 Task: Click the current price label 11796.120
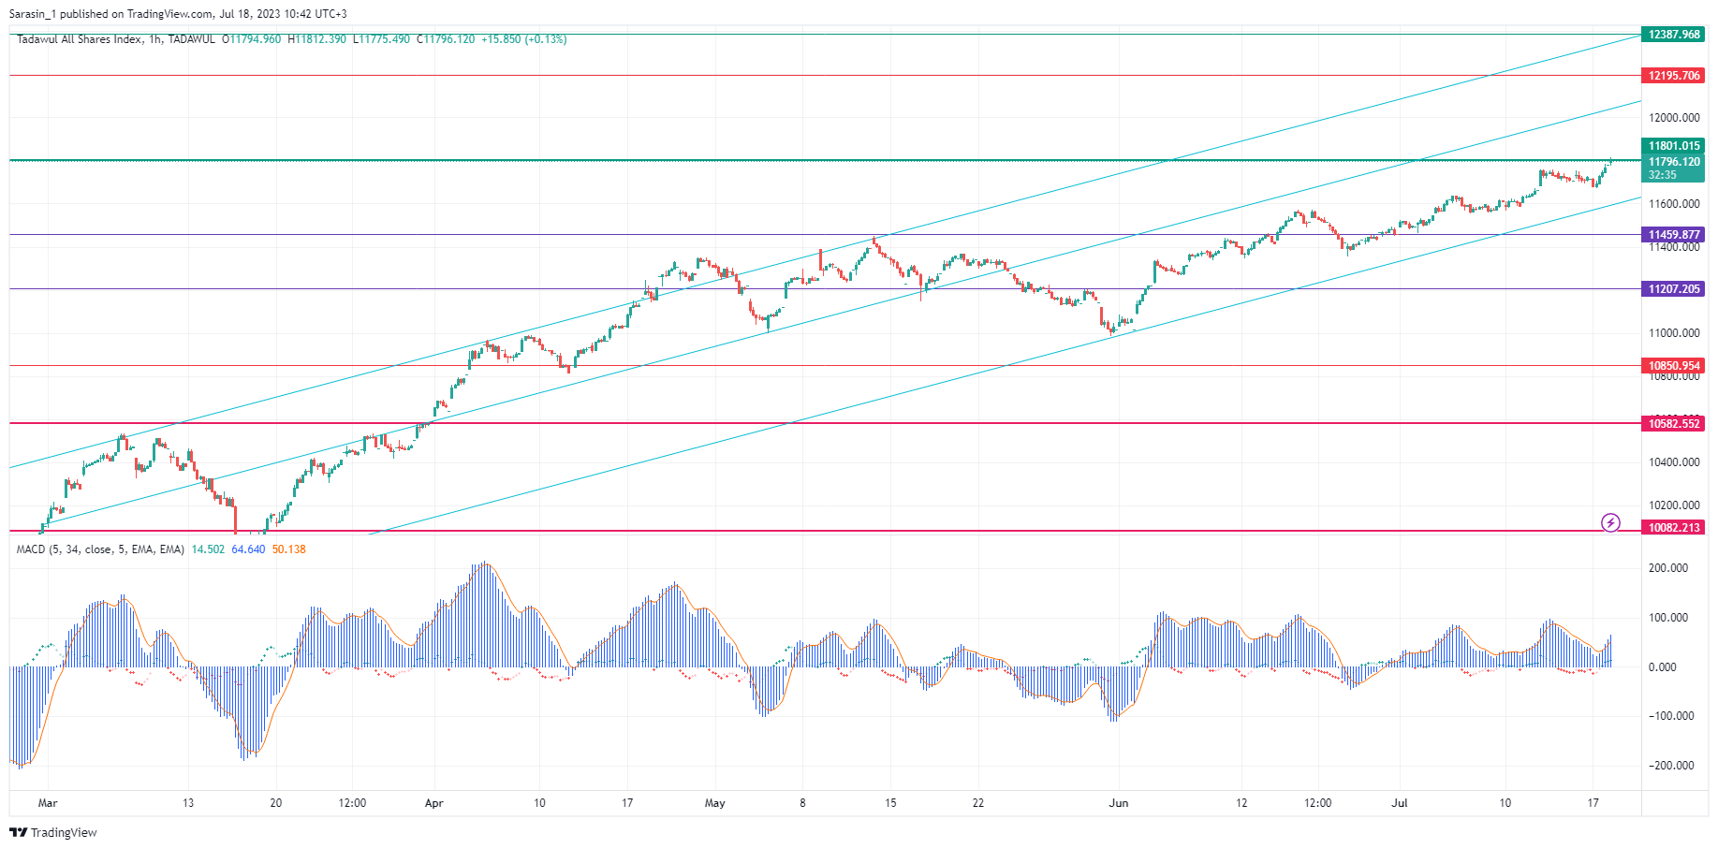pyautogui.click(x=1674, y=162)
